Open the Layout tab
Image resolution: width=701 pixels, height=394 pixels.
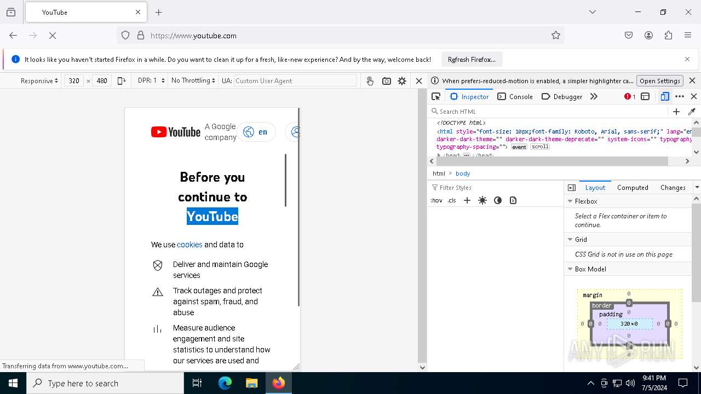click(x=595, y=187)
